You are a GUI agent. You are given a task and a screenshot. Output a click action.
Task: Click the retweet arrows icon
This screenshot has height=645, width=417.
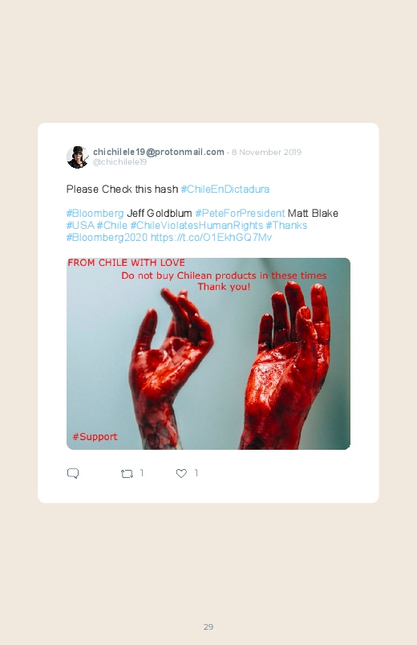pos(127,474)
